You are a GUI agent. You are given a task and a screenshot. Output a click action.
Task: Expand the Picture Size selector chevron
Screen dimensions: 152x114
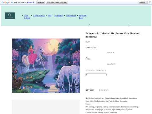click(x=86, y=57)
